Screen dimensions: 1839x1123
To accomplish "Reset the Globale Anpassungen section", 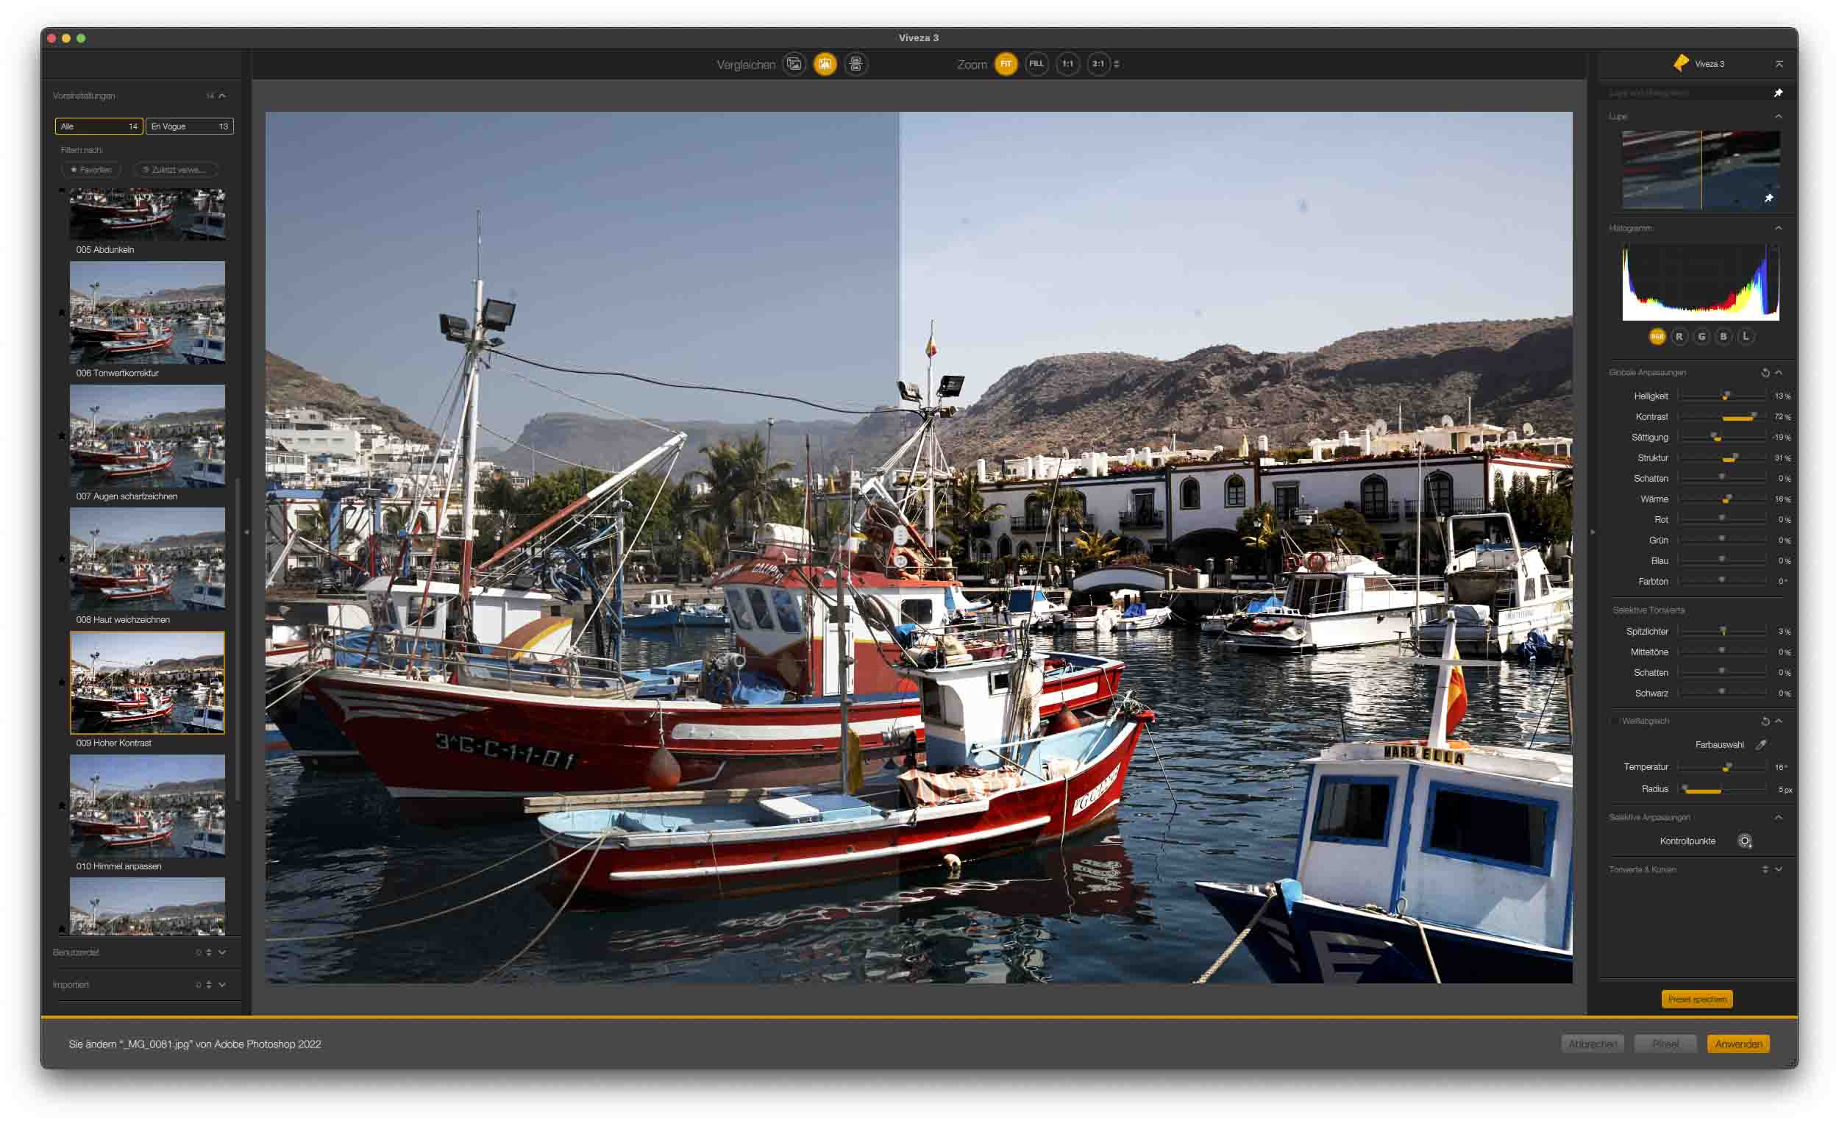I will (1765, 372).
